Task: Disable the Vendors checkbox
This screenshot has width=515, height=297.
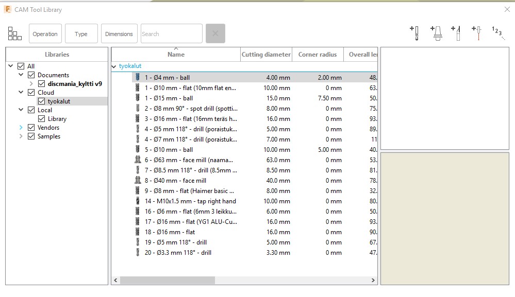Action: click(x=31, y=127)
